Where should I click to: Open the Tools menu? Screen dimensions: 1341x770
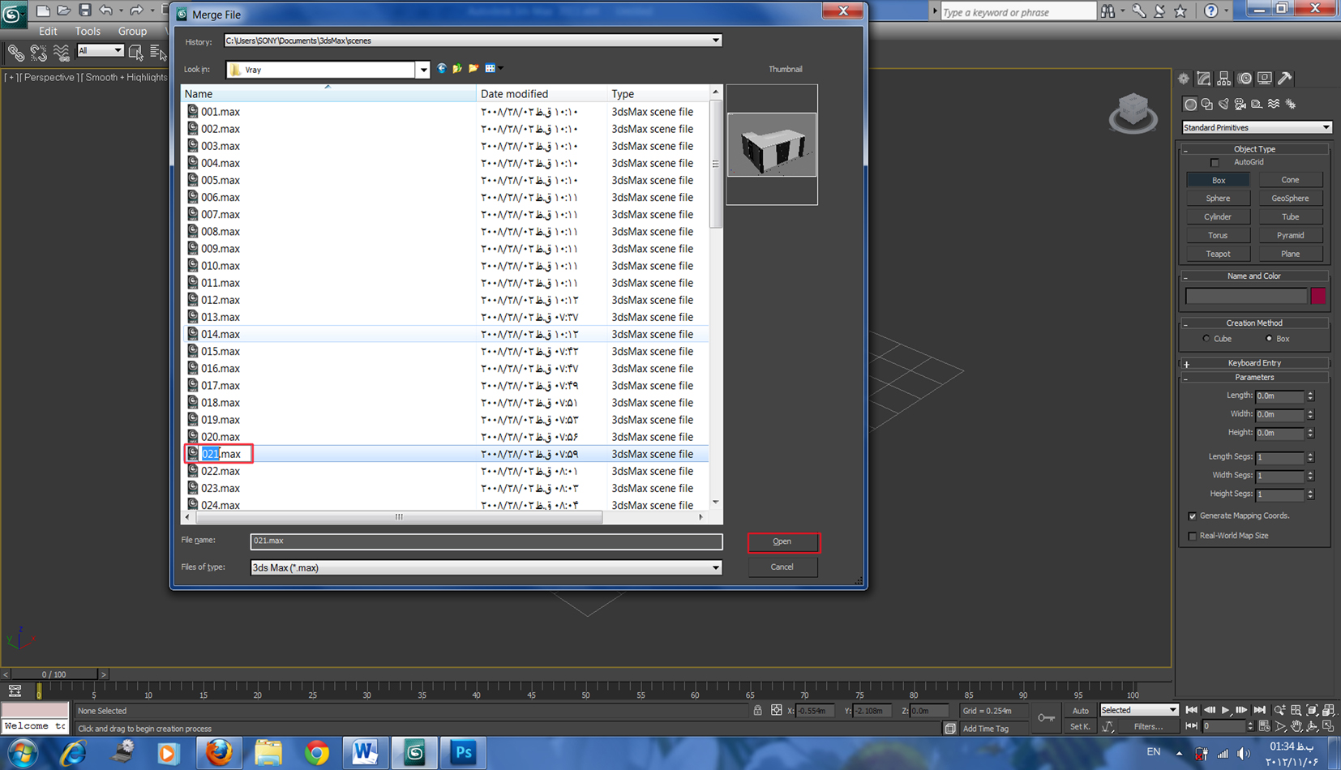click(88, 31)
